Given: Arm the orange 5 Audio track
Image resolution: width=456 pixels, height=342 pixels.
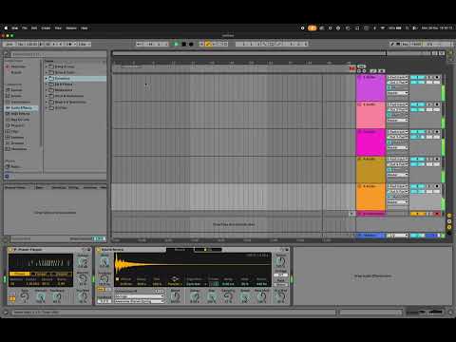Looking at the screenshot, I should click(x=437, y=186).
